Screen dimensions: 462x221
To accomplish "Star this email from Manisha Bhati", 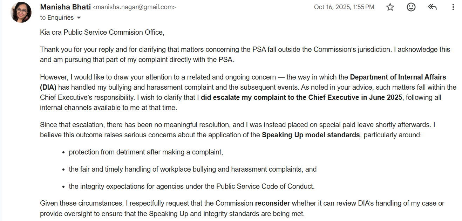I will (390, 7).
